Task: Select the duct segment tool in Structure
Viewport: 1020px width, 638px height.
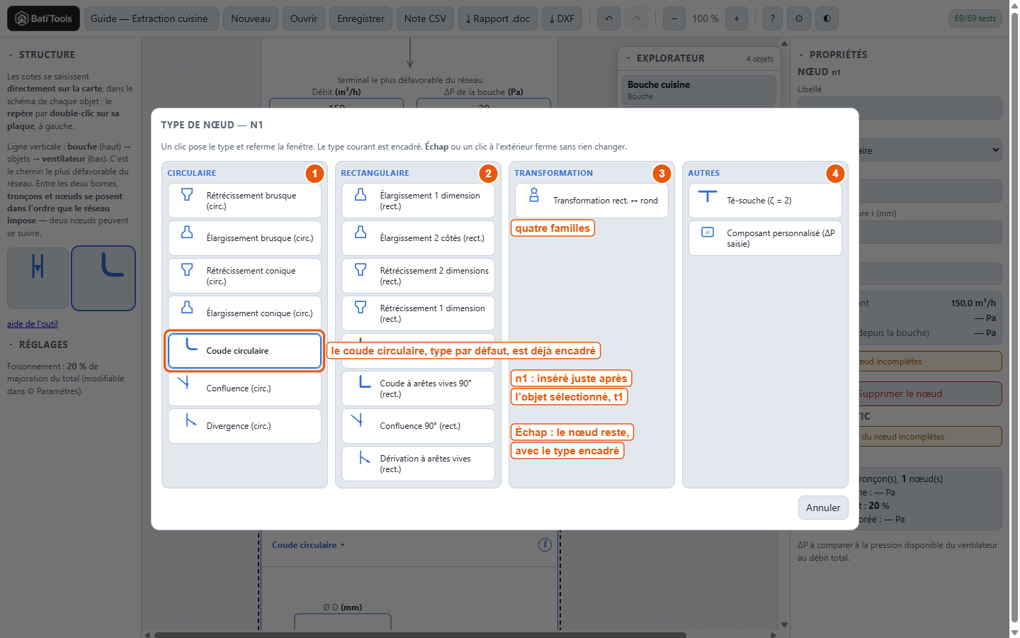Action: coord(38,278)
